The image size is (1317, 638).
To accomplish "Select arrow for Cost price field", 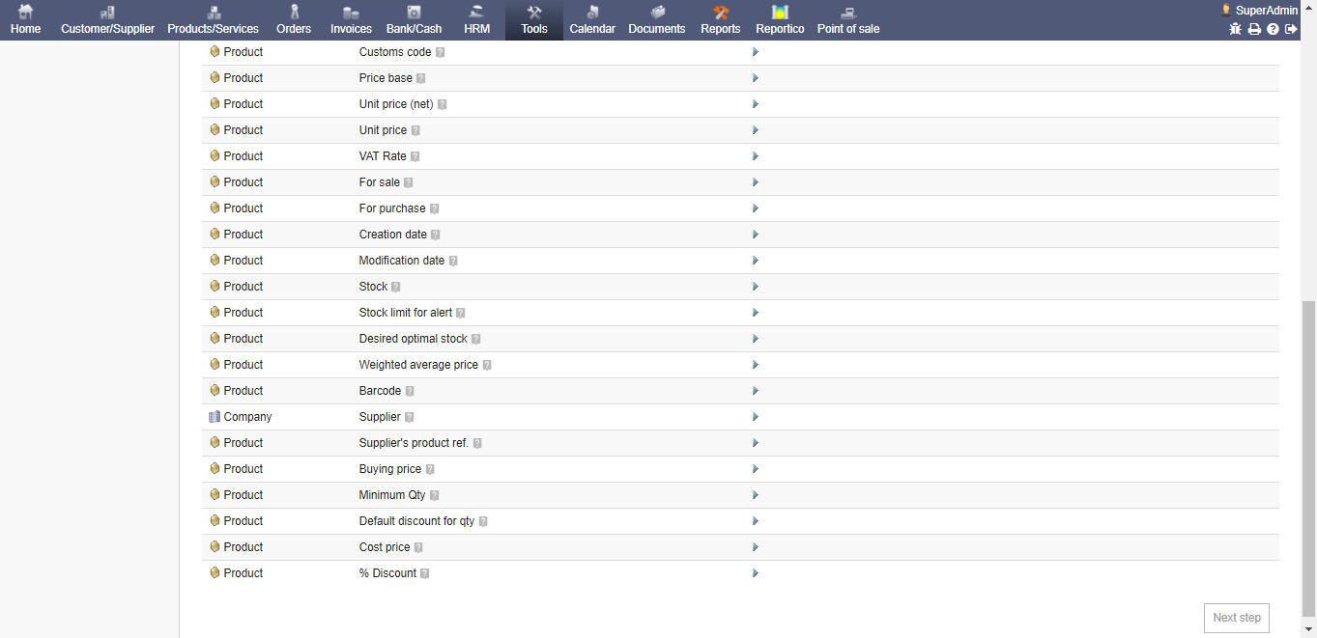I will tap(756, 547).
